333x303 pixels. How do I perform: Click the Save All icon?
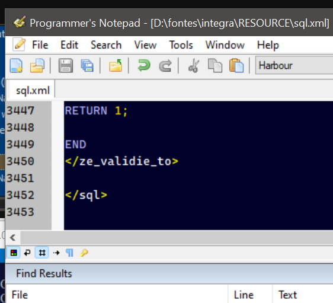click(87, 66)
